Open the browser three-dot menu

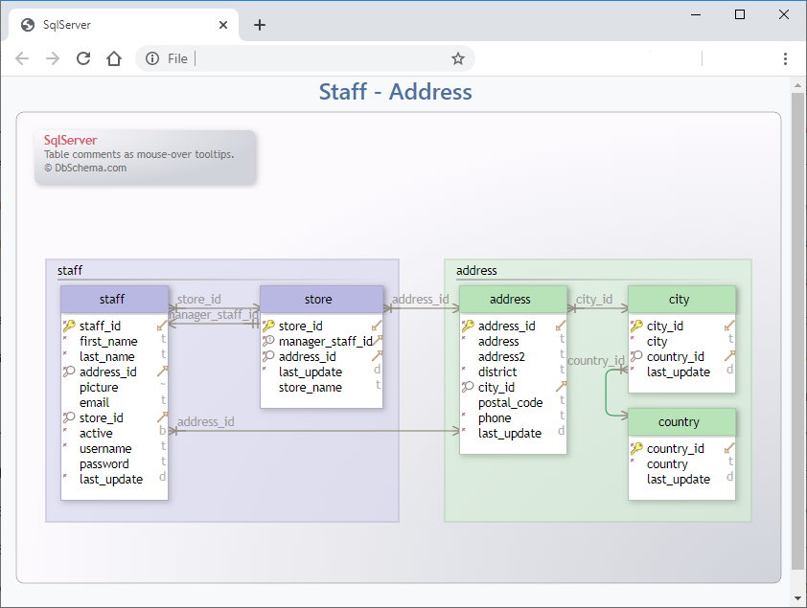785,58
